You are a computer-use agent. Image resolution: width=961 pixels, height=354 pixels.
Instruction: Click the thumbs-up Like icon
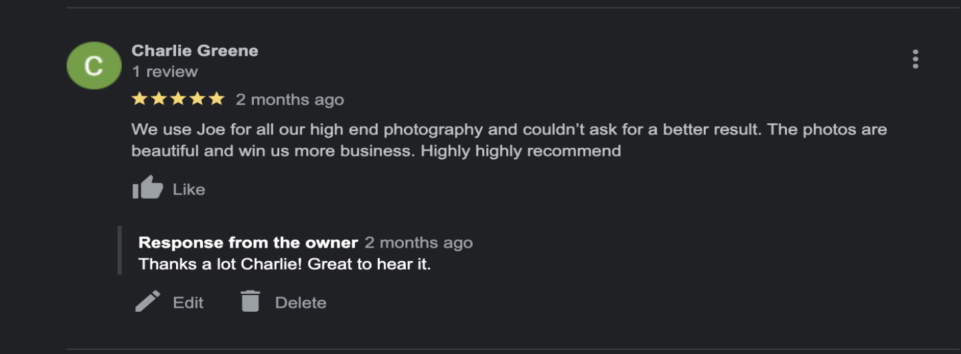(x=147, y=189)
